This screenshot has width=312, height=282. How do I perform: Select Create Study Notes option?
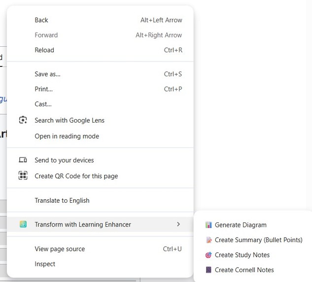pos(253,255)
